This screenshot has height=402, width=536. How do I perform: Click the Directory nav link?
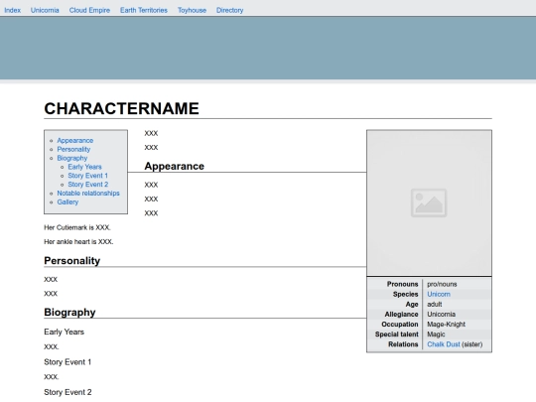[x=229, y=10]
